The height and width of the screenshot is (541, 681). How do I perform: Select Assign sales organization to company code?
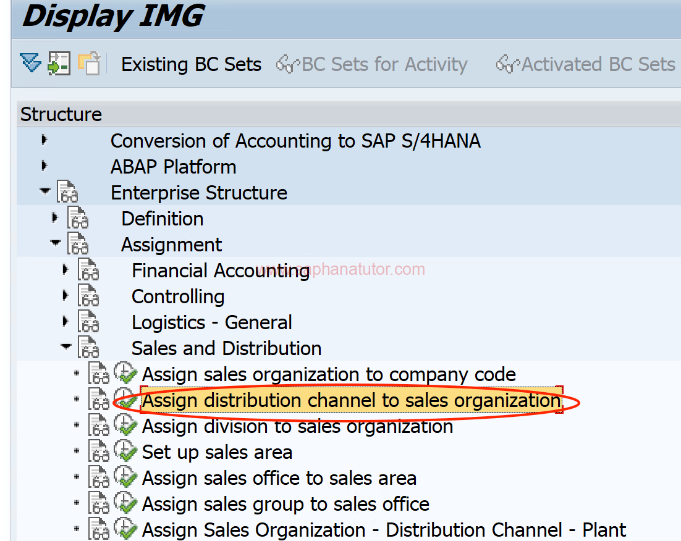[329, 374]
